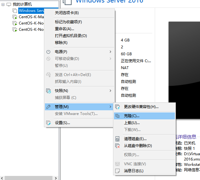Click the running VM icon for CentOS-K-Ma
This screenshot has width=200, height=180.
15,17
